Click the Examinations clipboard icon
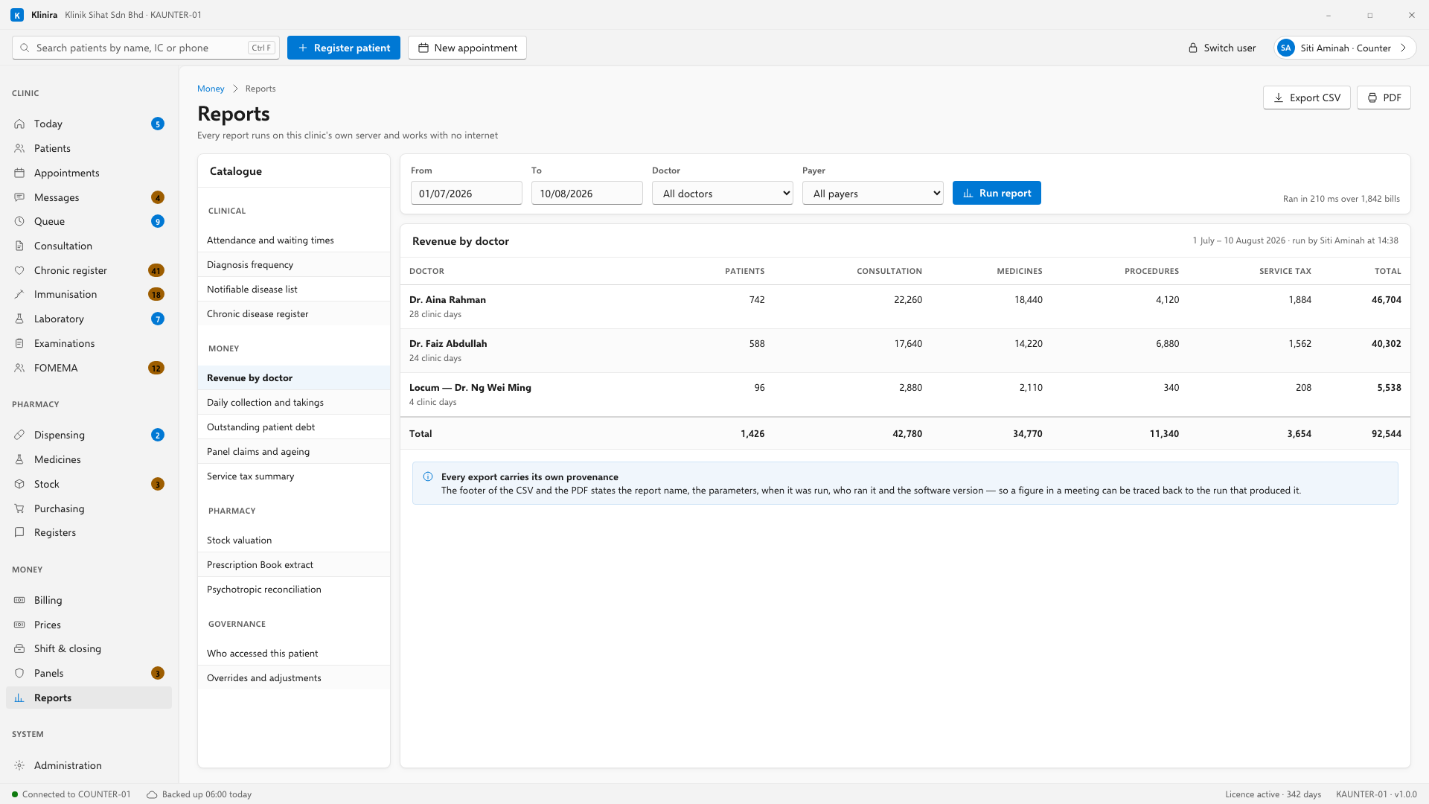Screen dimensions: 1429x804 tap(19, 343)
